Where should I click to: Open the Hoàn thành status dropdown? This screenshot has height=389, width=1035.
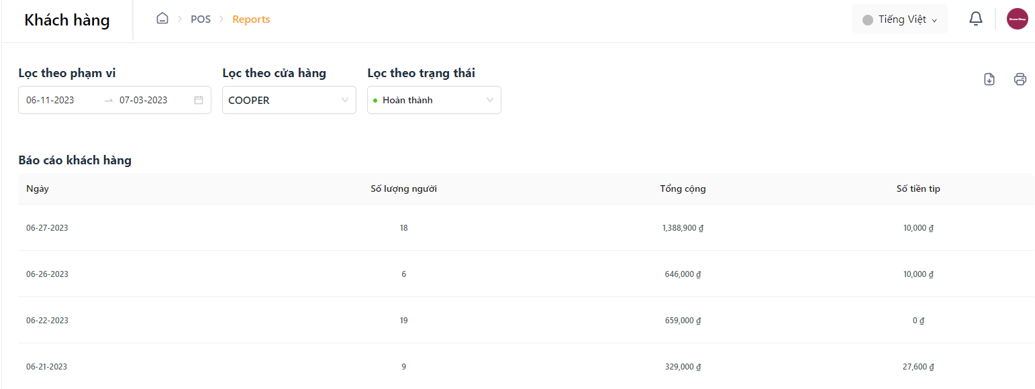[x=434, y=100]
